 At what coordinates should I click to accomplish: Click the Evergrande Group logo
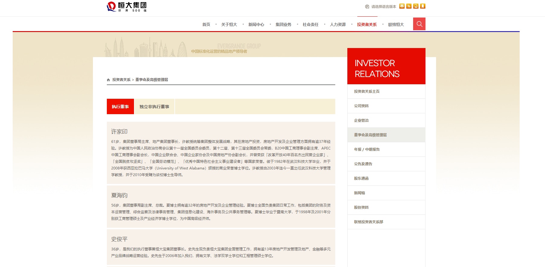coord(127,7)
